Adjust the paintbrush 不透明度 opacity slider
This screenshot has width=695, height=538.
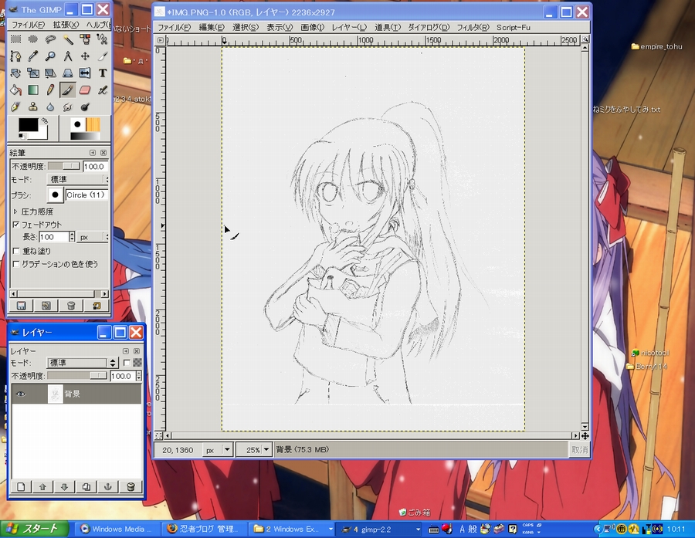point(64,166)
